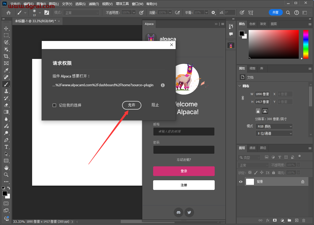Check the 记住我的选择 checkbox
Screen dimensions: 314x225
tap(54, 105)
